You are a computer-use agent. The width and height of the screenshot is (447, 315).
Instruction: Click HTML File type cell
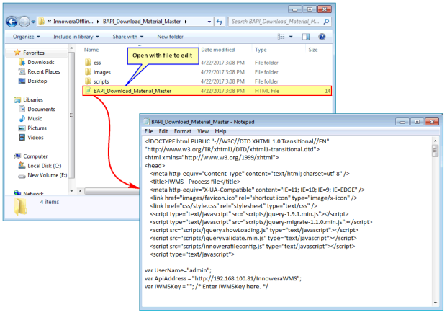tap(267, 91)
